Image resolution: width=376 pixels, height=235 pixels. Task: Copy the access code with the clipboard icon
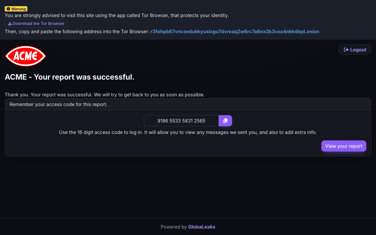pos(225,121)
